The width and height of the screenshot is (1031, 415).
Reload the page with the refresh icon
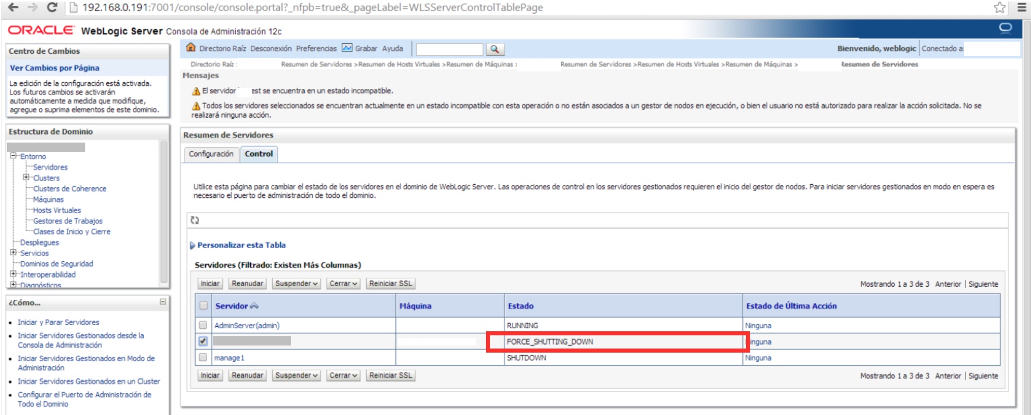point(52,8)
